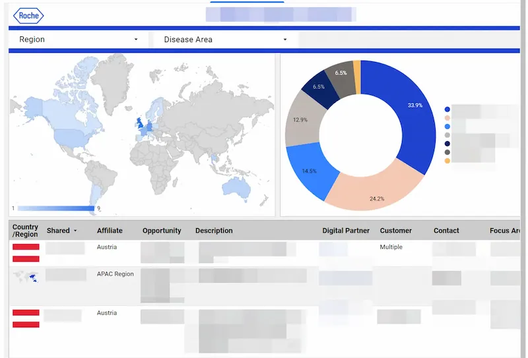Select the orange legend dot at bottom
Image resolution: width=528 pixels, height=358 pixels.
tap(447, 161)
